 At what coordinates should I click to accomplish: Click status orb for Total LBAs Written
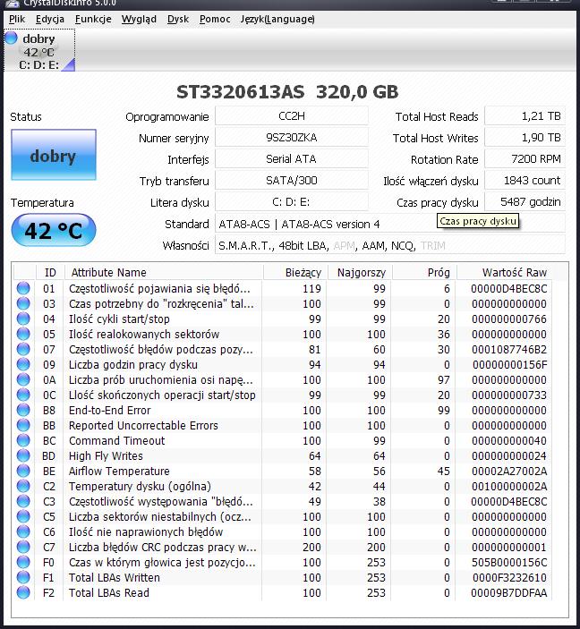click(x=23, y=578)
